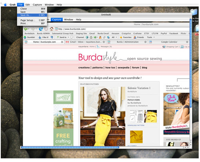Open the Favorites star icon
The height and width of the screenshot is (162, 200).
point(121,37)
